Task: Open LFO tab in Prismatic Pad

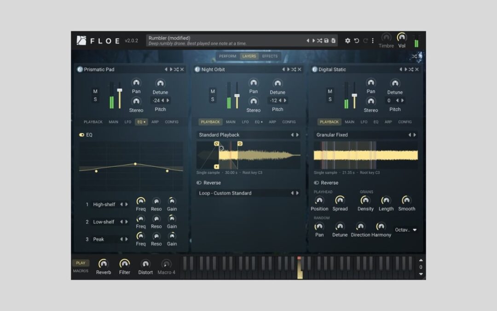Action: point(128,122)
